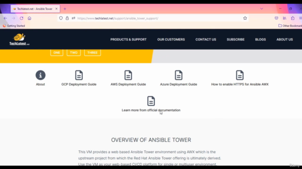Viewport: 302px width, 169px height.
Task: Open PRODUCTS & SUPPORT menu
Action: 128,39
